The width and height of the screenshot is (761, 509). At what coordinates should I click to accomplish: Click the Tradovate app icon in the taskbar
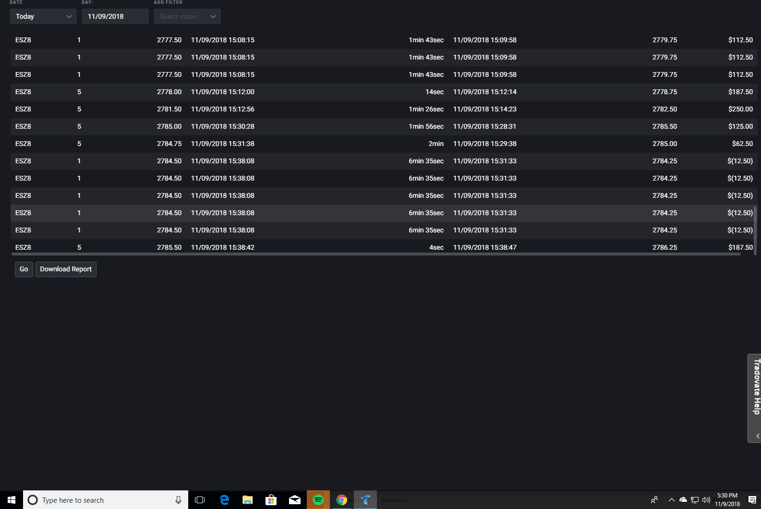(365, 500)
